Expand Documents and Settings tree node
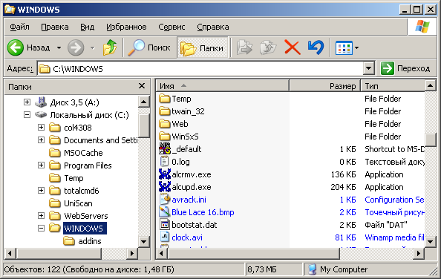 click(41, 140)
